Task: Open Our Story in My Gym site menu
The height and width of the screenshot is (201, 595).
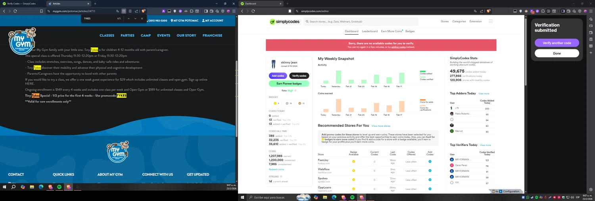Action: [x=186, y=35]
